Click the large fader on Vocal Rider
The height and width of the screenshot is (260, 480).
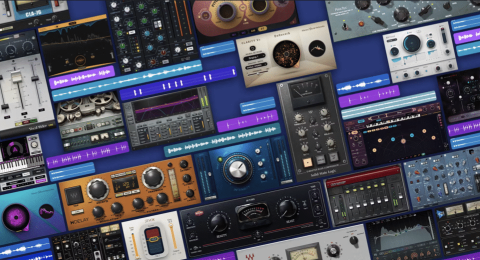click(x=16, y=76)
